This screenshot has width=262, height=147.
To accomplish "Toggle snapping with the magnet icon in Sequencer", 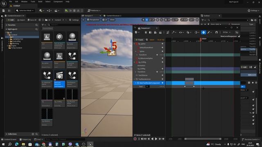I will tap(217, 33).
